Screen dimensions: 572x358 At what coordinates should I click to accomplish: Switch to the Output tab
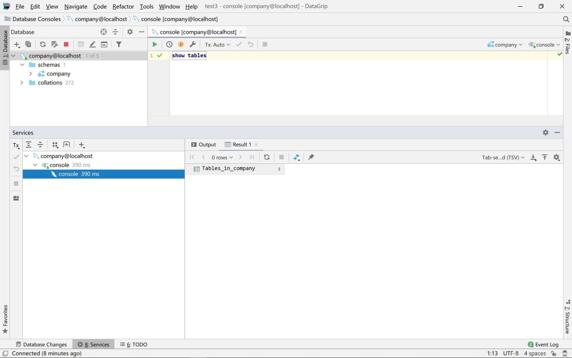point(204,145)
